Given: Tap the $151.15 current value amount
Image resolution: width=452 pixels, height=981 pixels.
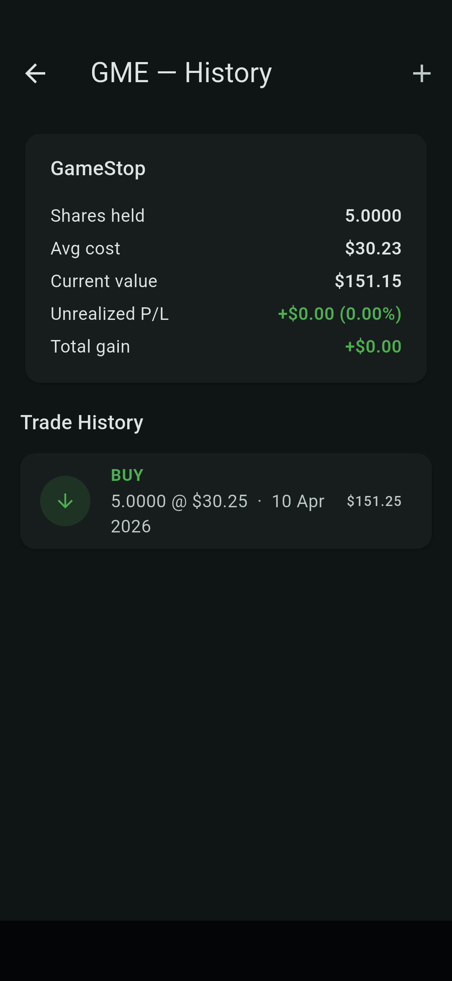Looking at the screenshot, I should coord(368,281).
